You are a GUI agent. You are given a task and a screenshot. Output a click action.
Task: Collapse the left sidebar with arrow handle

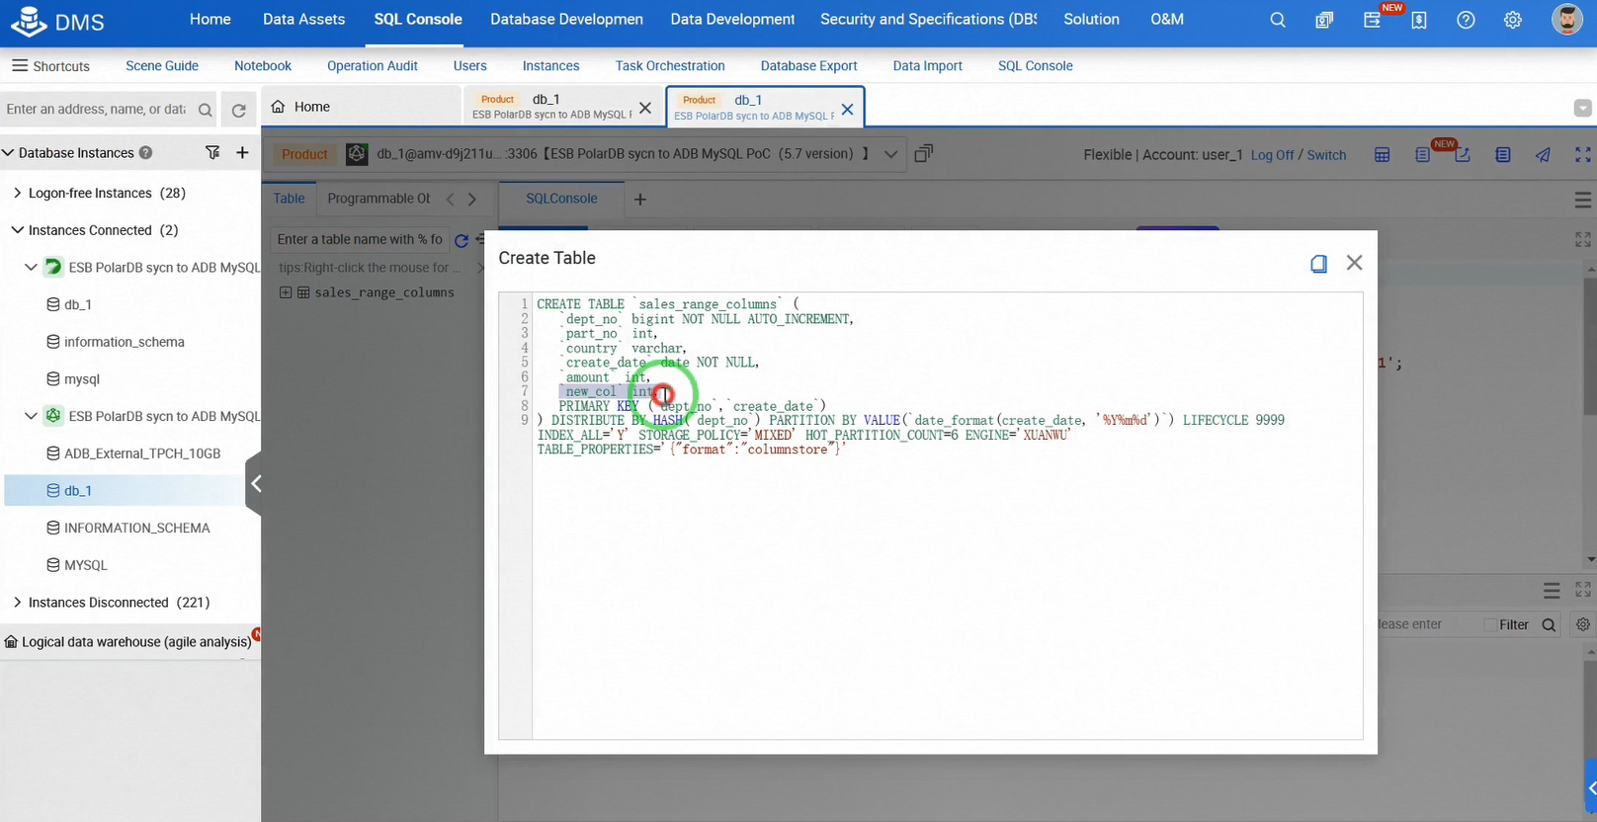pyautogui.click(x=255, y=483)
